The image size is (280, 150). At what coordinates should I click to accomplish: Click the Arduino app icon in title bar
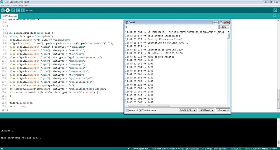pos(2,2)
